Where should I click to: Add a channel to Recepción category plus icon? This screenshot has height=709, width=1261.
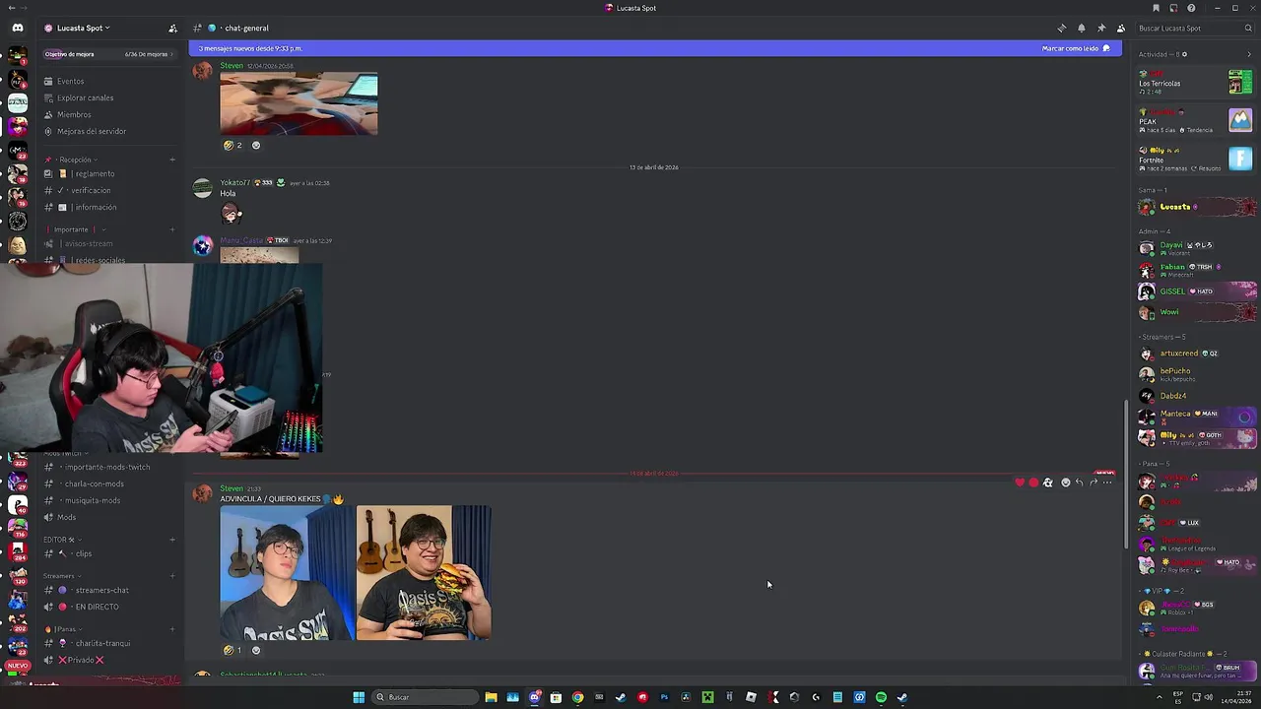click(x=172, y=160)
